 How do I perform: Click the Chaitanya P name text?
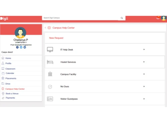21,40
